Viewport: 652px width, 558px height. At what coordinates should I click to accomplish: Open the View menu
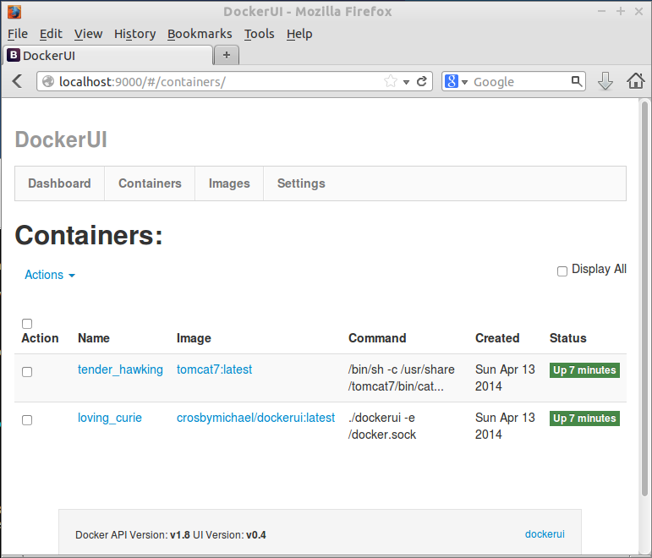tap(88, 34)
